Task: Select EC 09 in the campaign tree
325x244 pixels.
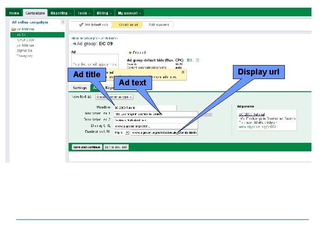Action: [x=37, y=35]
